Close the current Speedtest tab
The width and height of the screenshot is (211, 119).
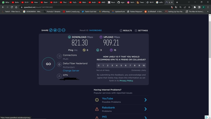[172, 2]
